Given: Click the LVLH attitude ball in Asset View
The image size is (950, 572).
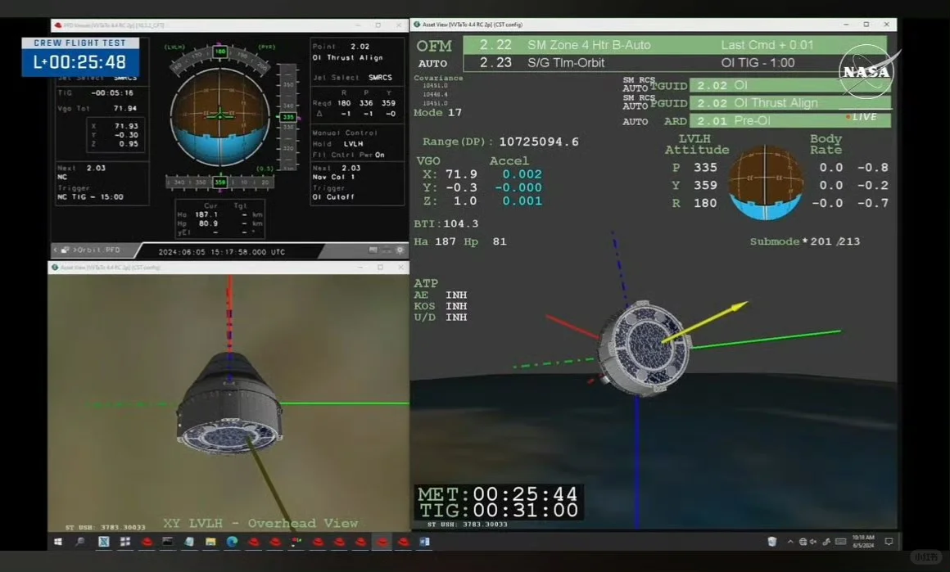Looking at the screenshot, I should tap(766, 182).
